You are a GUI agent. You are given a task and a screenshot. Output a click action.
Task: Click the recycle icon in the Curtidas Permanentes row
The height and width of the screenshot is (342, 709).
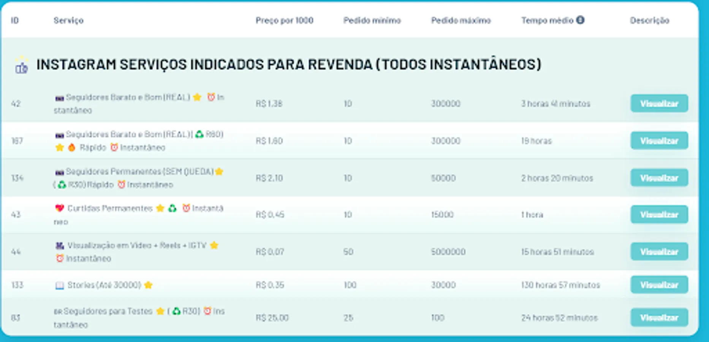[173, 208]
